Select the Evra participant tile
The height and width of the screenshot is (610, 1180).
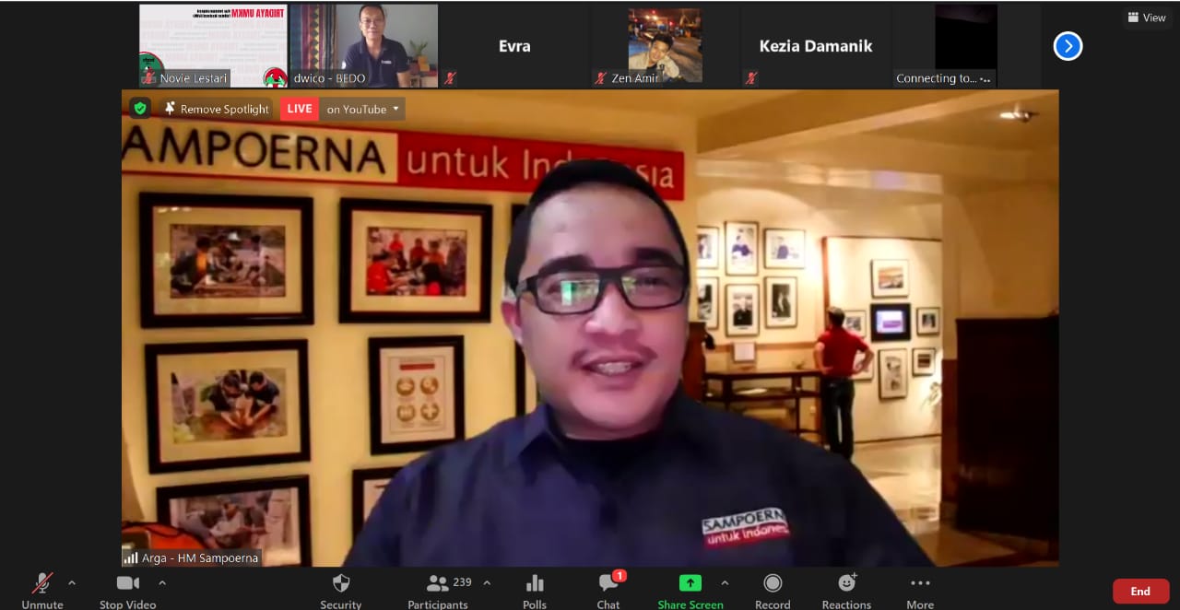514,46
